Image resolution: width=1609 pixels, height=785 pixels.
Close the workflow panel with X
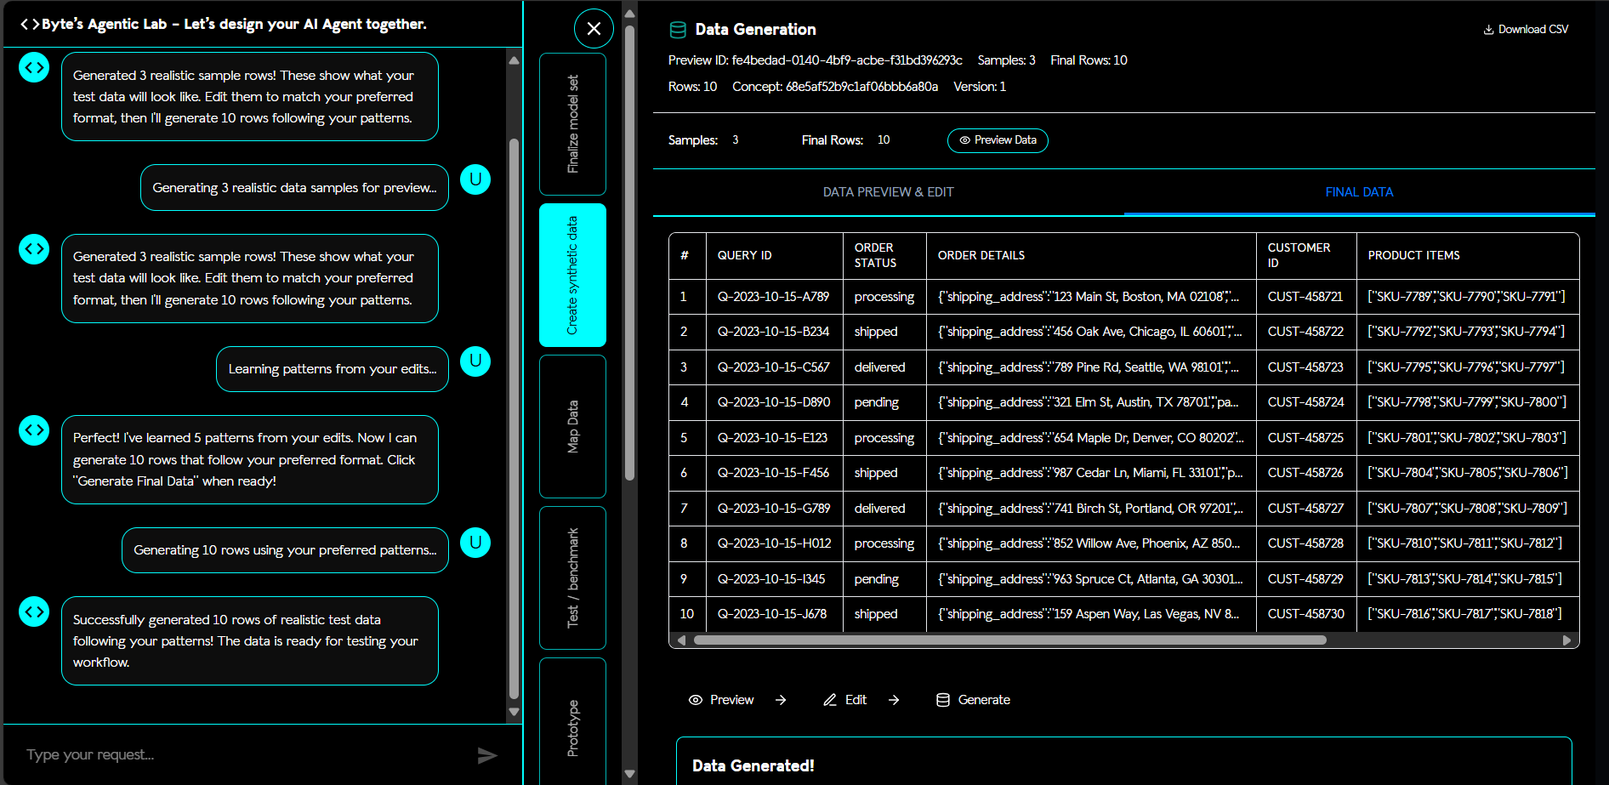coord(594,29)
